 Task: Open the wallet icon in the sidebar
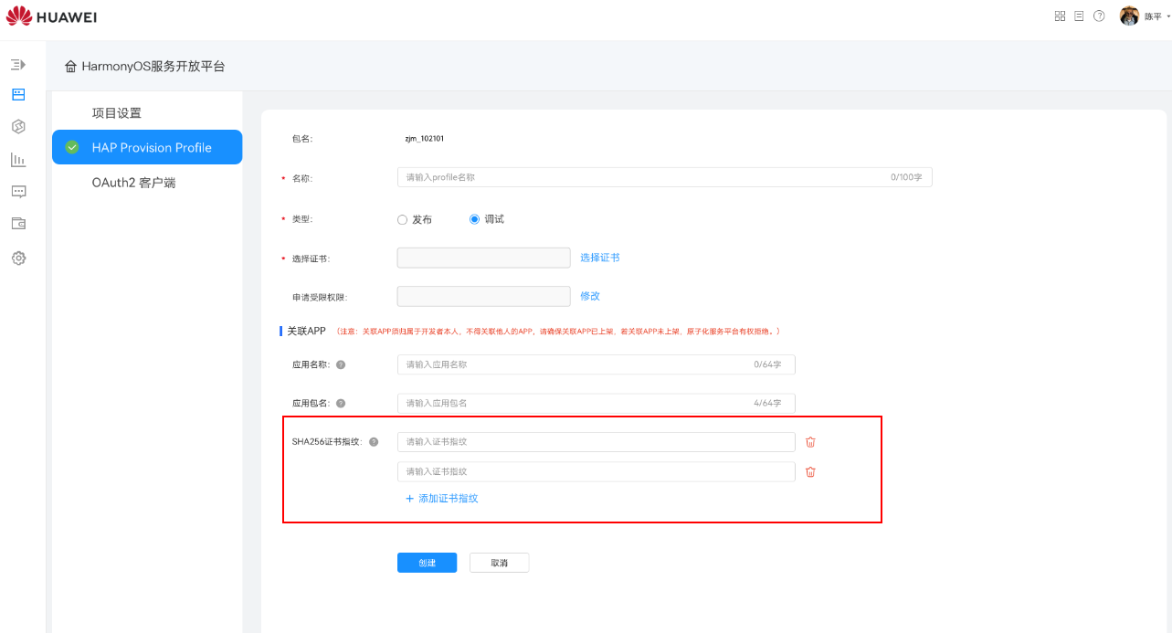pos(18,223)
